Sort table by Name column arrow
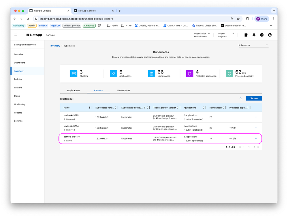This screenshot has height=217, width=288. [89, 108]
